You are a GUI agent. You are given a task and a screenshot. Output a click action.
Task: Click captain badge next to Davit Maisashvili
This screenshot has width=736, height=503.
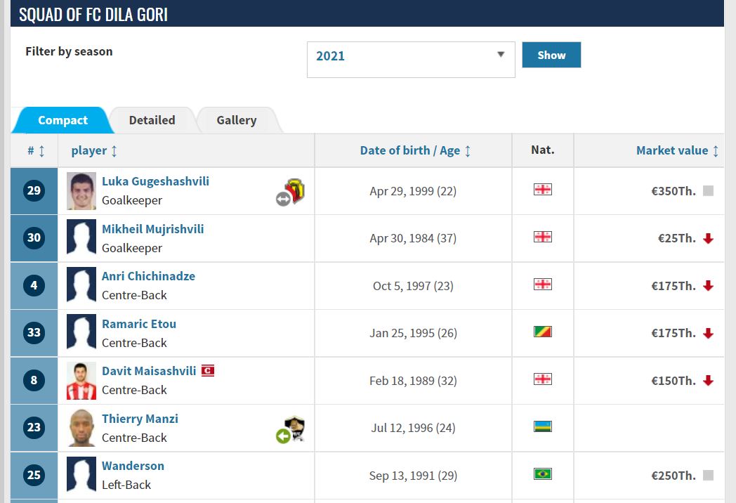pos(208,370)
